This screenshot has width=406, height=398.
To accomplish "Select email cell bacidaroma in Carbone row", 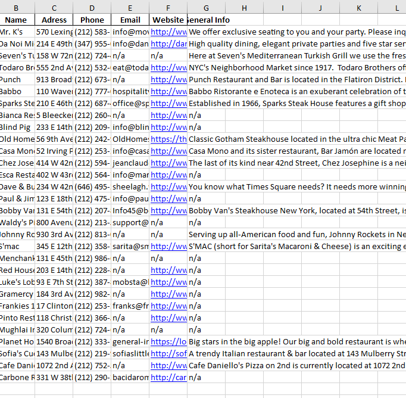I will pyautogui.click(x=130, y=378).
